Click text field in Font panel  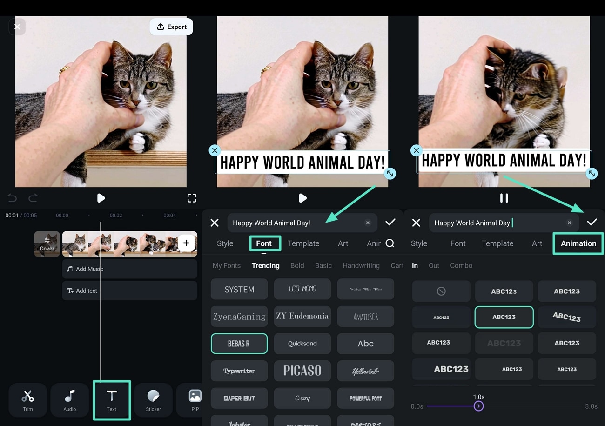coord(302,223)
